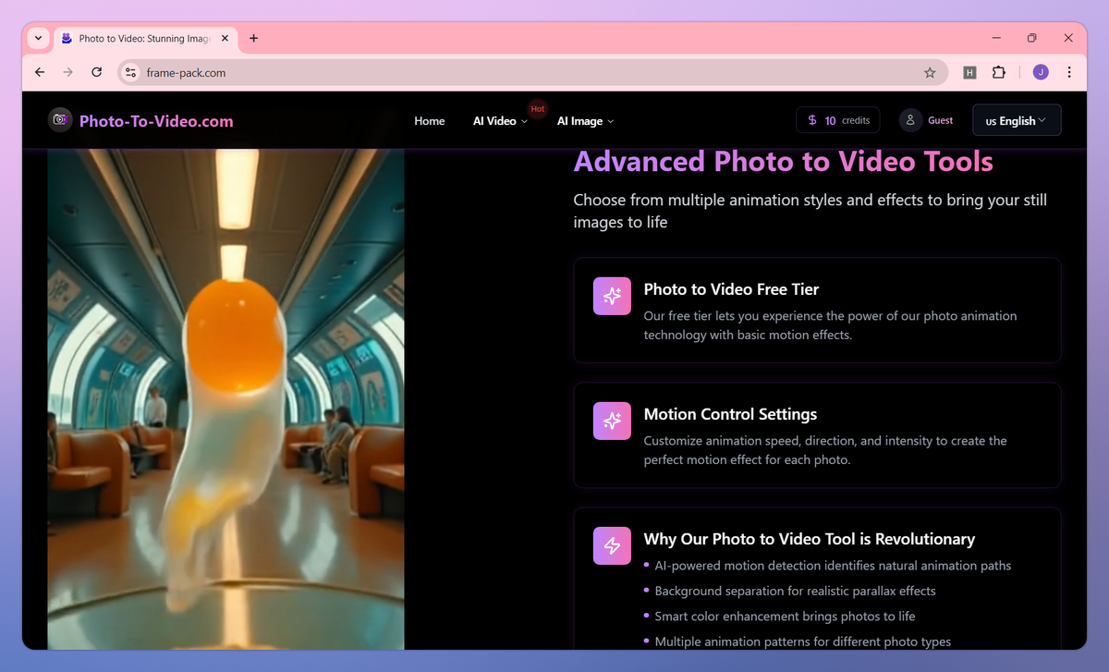Click the sparkle icon for Motion Control Settings
This screenshot has width=1109, height=672.
click(612, 421)
